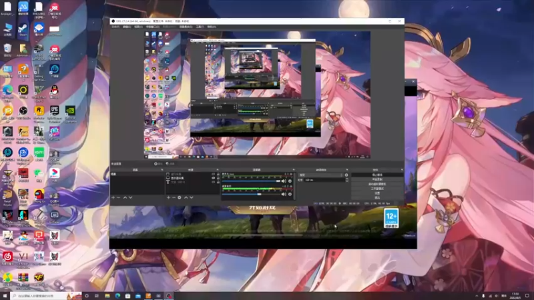Open Epic Games Launcher desktop icon
The image size is (534, 300).
(x=55, y=114)
